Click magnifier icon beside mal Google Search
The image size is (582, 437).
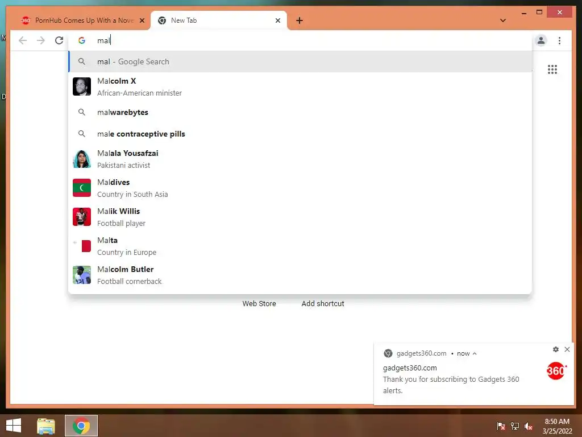[x=82, y=61]
